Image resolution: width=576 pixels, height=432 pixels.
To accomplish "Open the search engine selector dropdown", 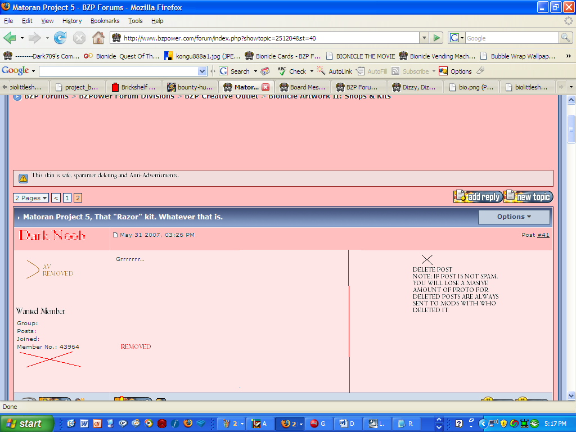I will 457,38.
